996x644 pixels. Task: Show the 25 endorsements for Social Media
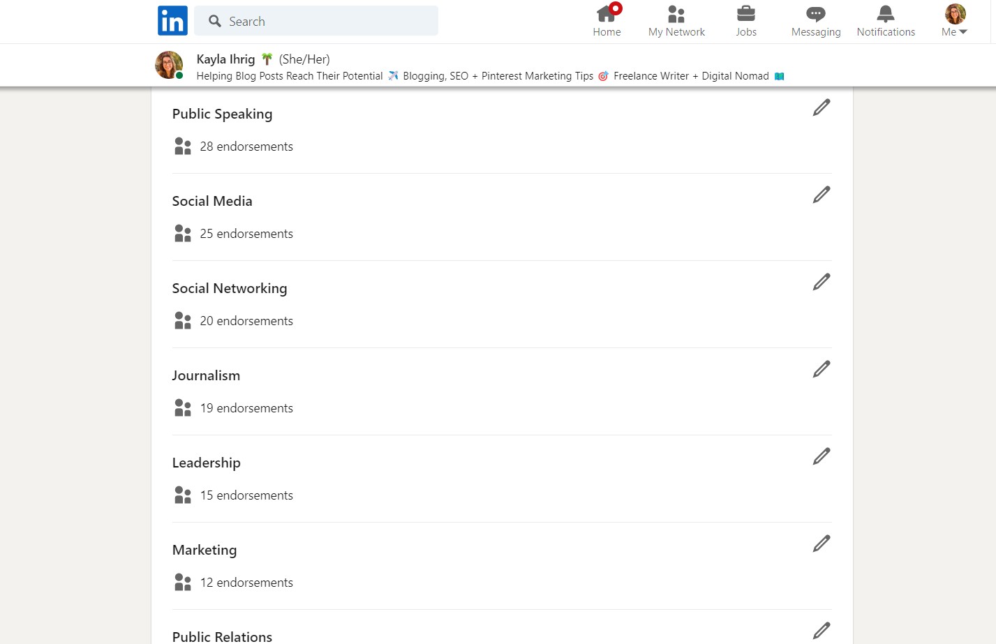246,234
